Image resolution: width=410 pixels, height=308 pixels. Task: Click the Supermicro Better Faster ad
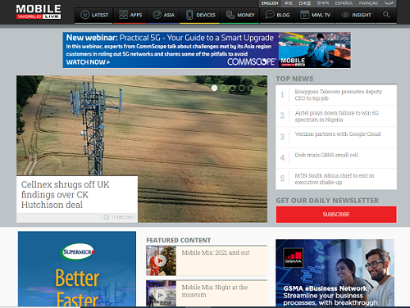77,269
